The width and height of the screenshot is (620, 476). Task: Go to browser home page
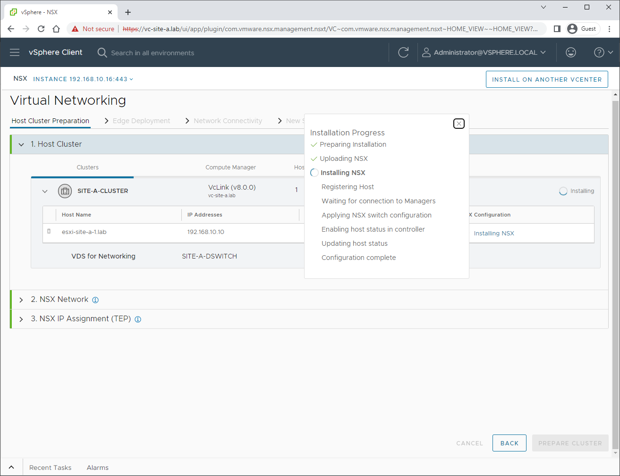tap(56, 29)
